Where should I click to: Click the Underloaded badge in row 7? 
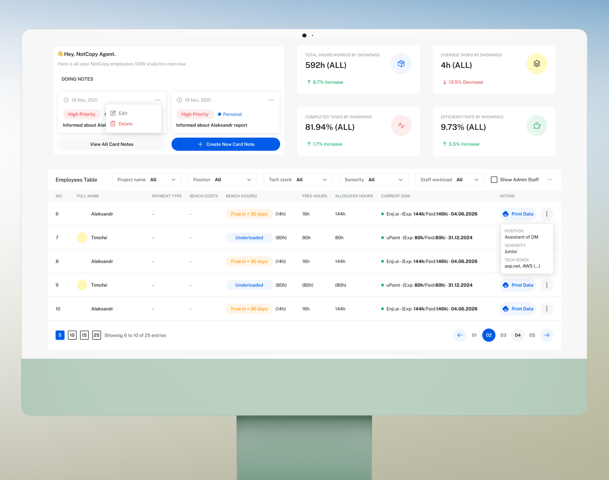[x=249, y=238]
